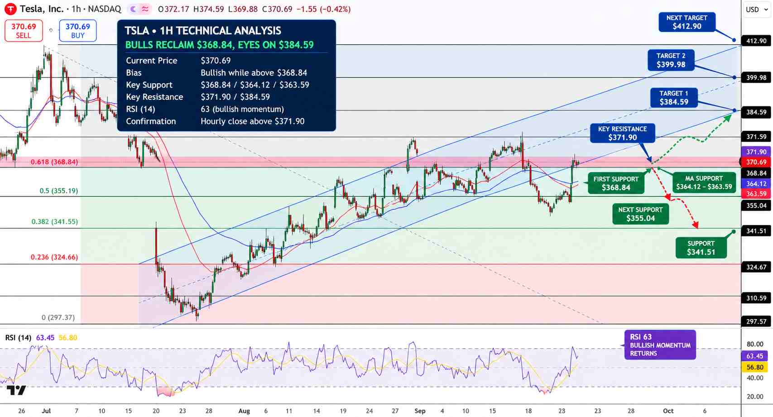Image resolution: width=773 pixels, height=417 pixels.
Task: Click the pink approximate-equals icon in the header
Action: (x=145, y=9)
